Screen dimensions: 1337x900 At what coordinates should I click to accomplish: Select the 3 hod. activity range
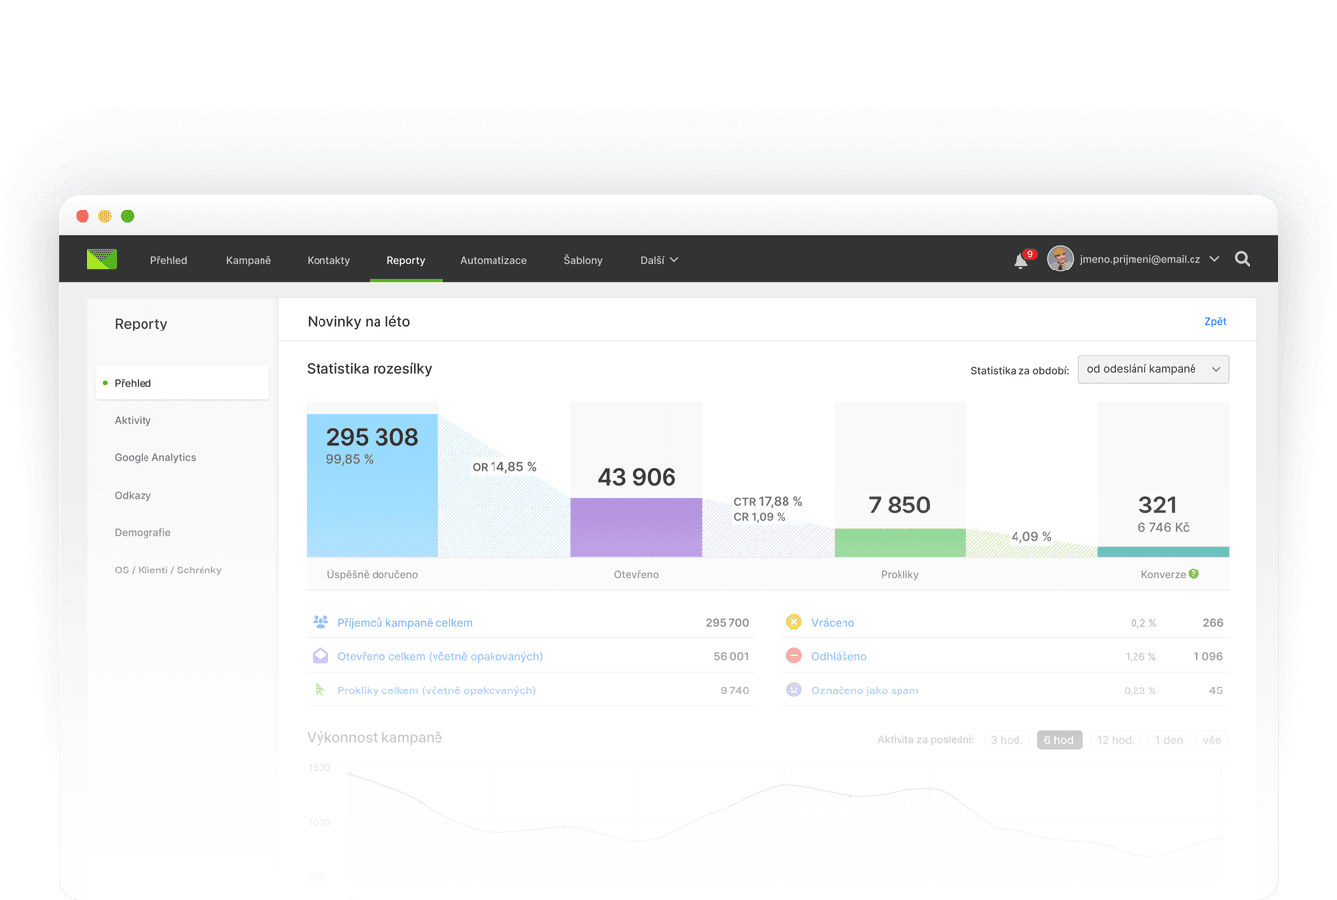(1006, 740)
